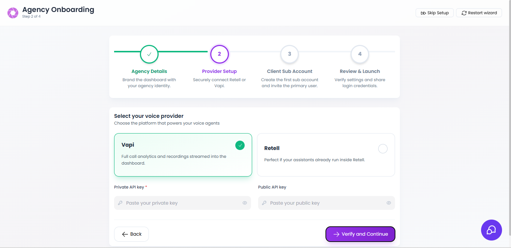Open the chat support bubble
The image size is (511, 248).
(491, 230)
